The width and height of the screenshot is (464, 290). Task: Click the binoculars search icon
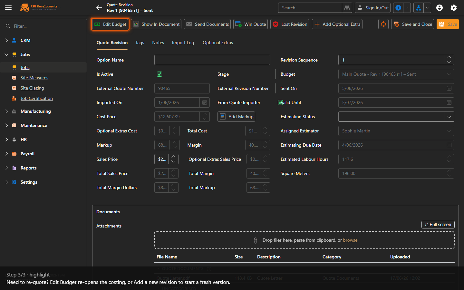point(347,8)
